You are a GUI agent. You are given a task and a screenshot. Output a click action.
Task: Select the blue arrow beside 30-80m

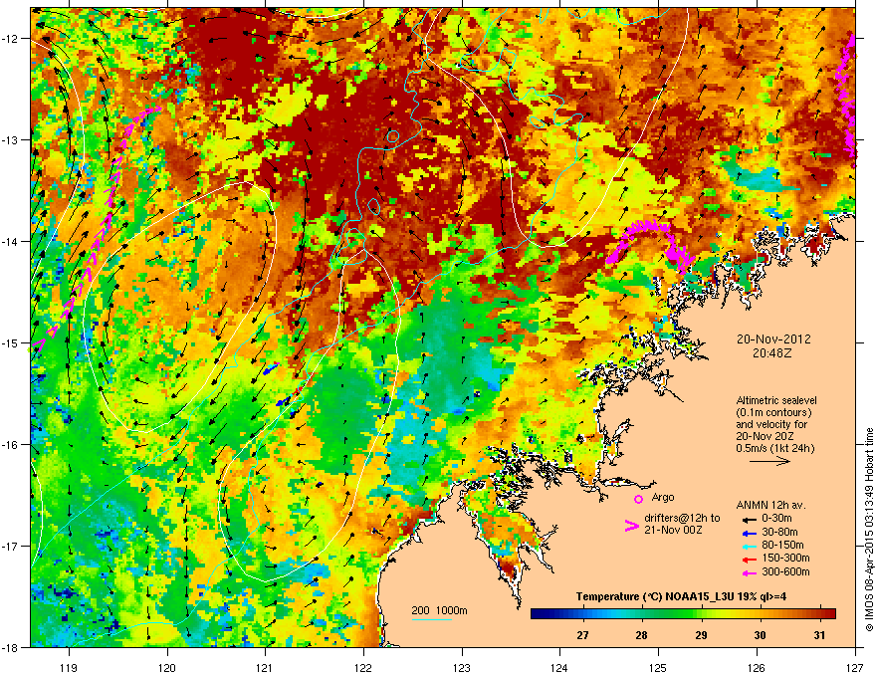click(x=749, y=533)
